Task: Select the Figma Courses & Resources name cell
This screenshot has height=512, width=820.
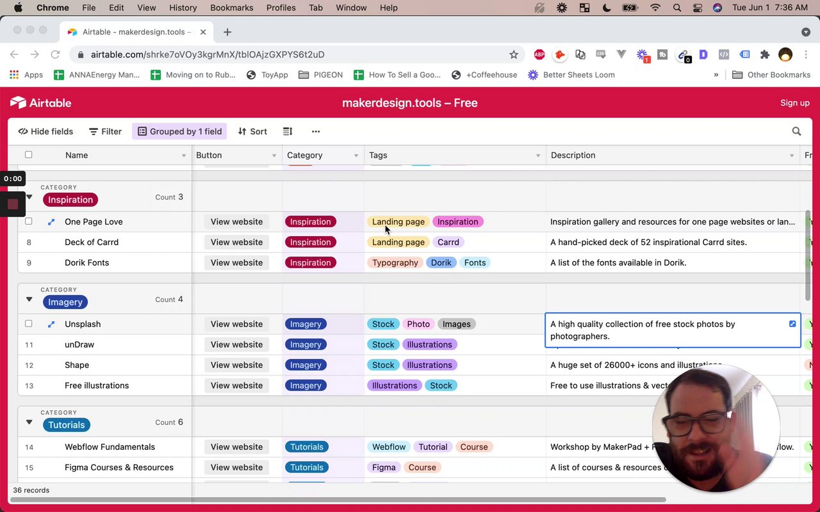Action: (x=119, y=467)
